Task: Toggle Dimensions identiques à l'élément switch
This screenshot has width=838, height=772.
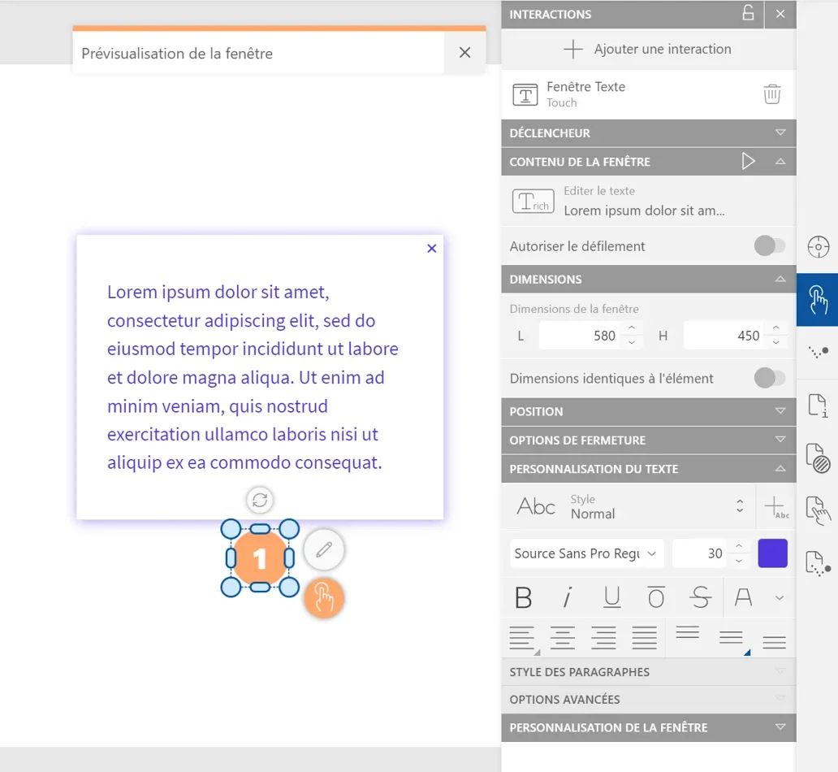Action: pyautogui.click(x=769, y=378)
